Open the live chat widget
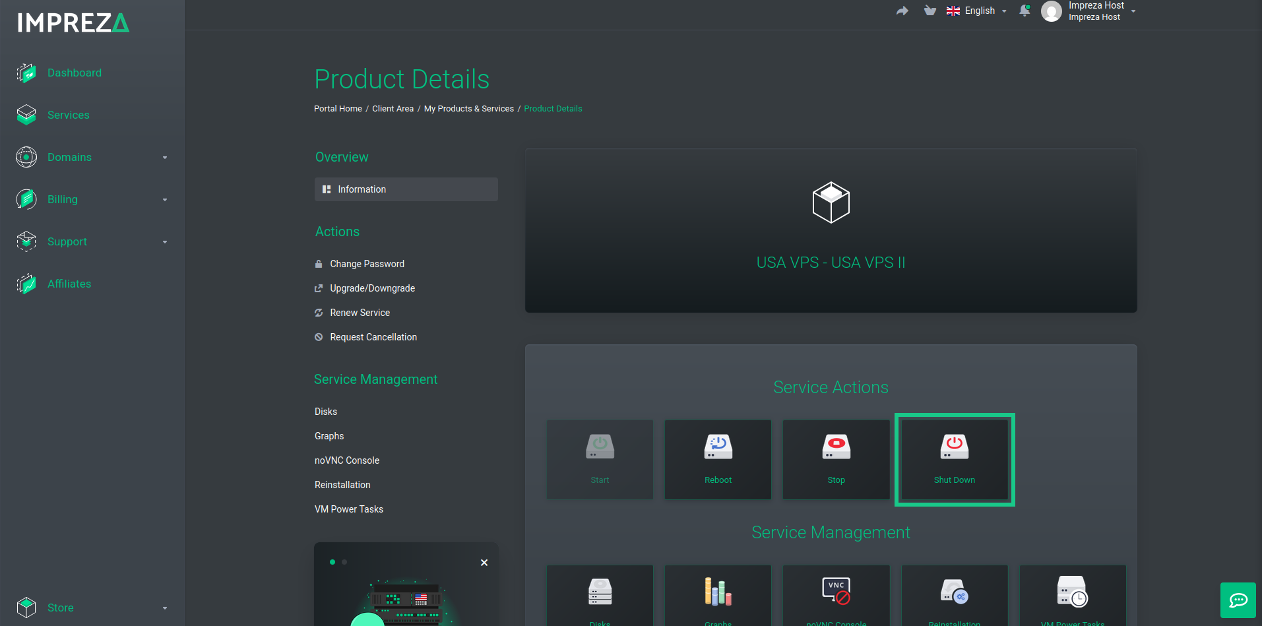1262x626 pixels. 1238,600
